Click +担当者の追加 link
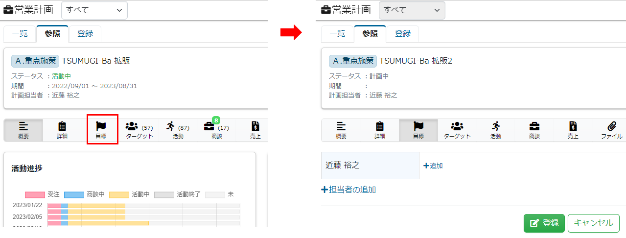Image resolution: width=626 pixels, height=238 pixels. (x=349, y=190)
